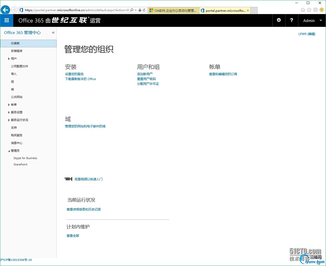Go back with browser back arrow
The image size is (326, 266).
5,10
